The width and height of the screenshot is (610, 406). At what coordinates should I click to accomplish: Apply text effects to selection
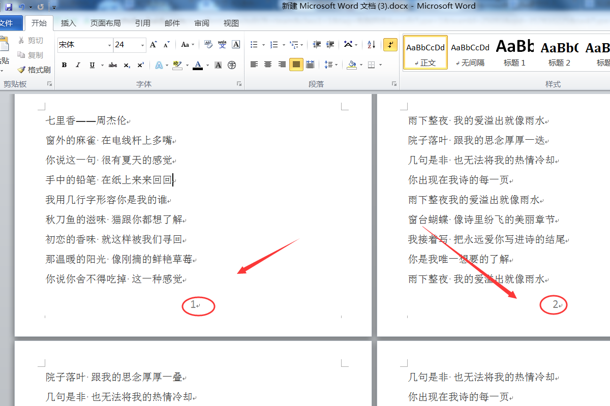[159, 65]
